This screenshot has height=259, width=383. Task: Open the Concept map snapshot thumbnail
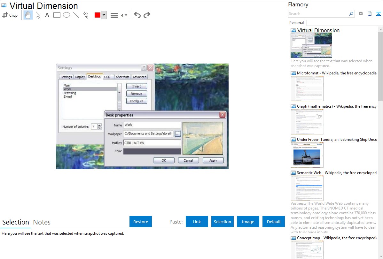tap(307, 250)
